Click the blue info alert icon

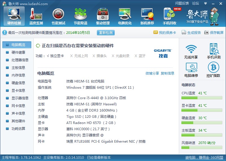5,32
